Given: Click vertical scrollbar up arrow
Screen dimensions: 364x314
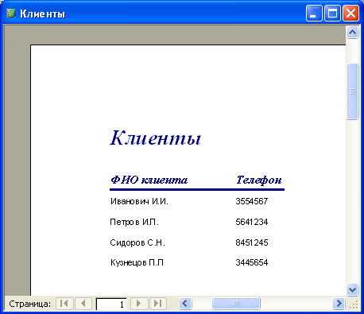Looking at the screenshot, I should tap(352, 33).
